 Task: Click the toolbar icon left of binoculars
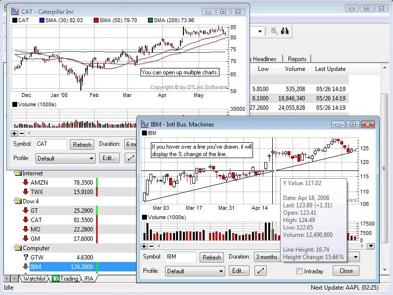click(x=274, y=31)
